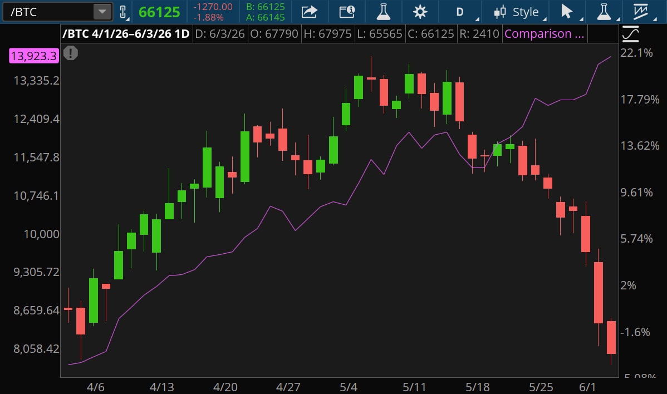667x394 pixels.
Task: Click the ask price A: 66145
Action: pyautogui.click(x=266, y=17)
